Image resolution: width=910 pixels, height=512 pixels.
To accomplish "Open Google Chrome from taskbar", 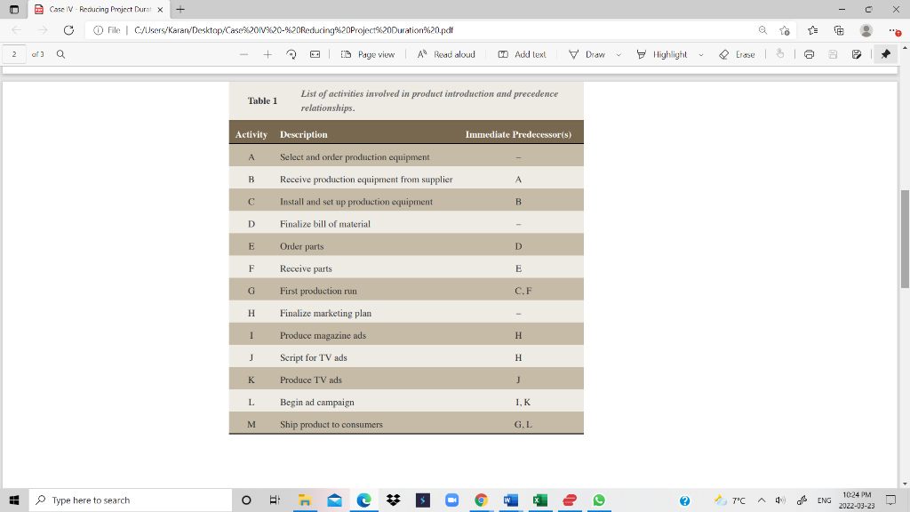I will click(x=481, y=500).
